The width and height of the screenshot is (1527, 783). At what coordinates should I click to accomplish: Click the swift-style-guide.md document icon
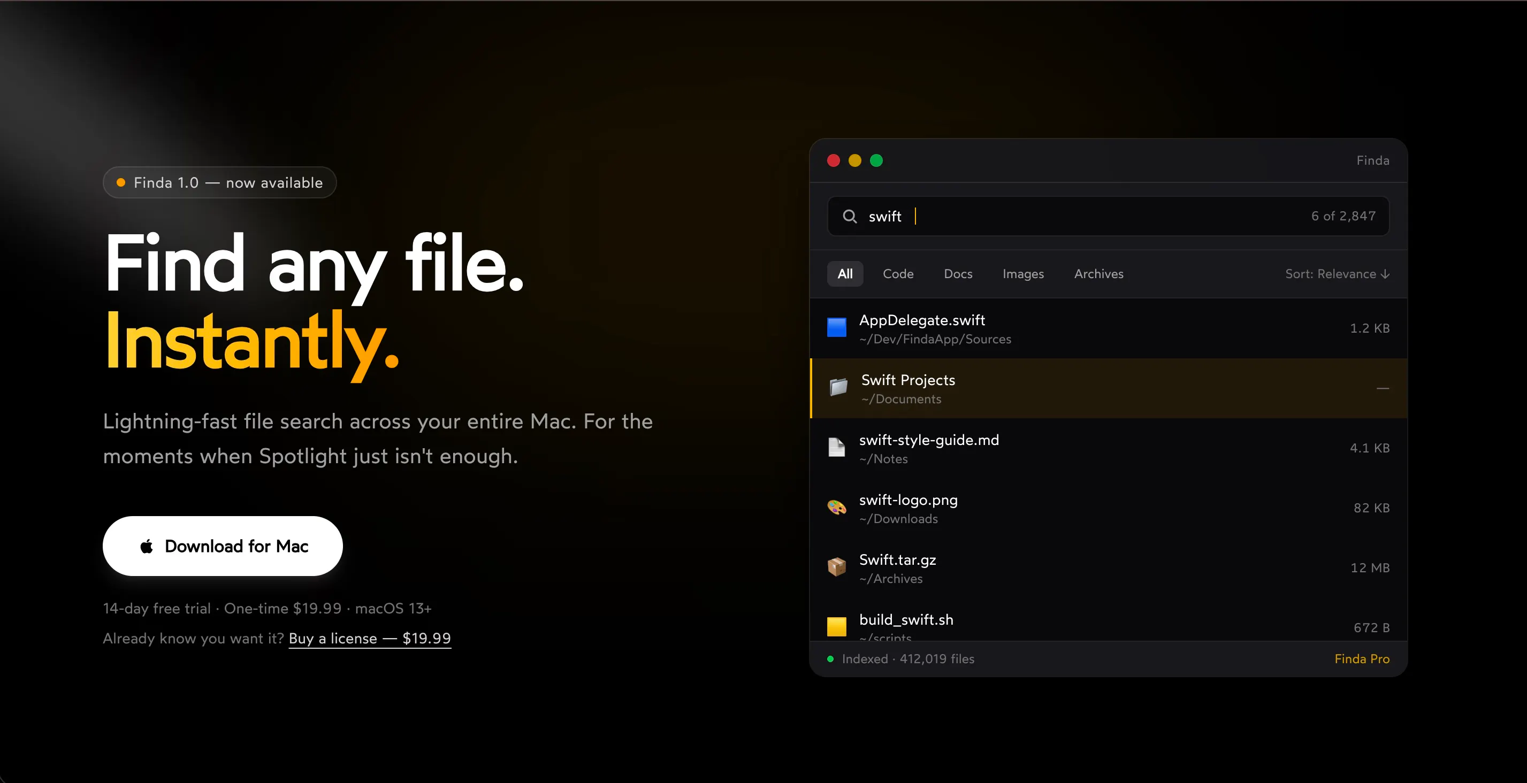(836, 448)
